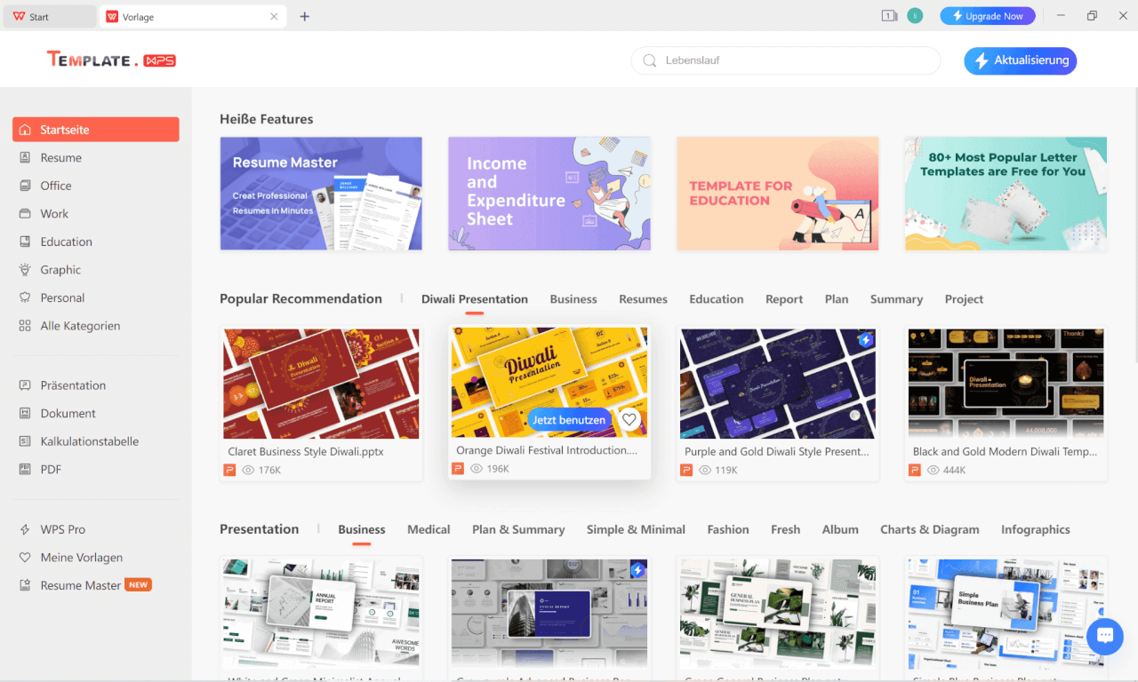Open a new tab with plus button

coord(305,16)
